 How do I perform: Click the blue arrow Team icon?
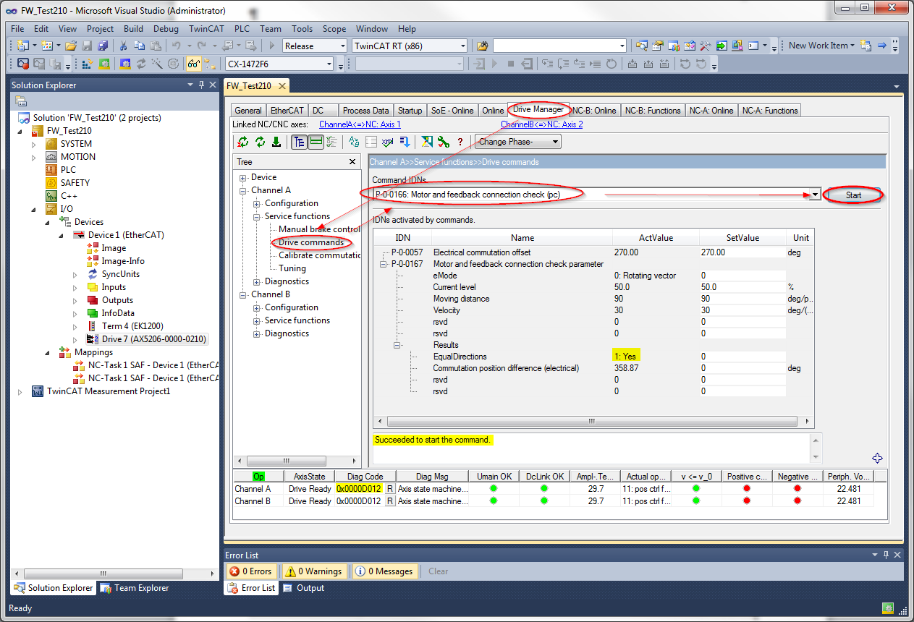(881, 46)
